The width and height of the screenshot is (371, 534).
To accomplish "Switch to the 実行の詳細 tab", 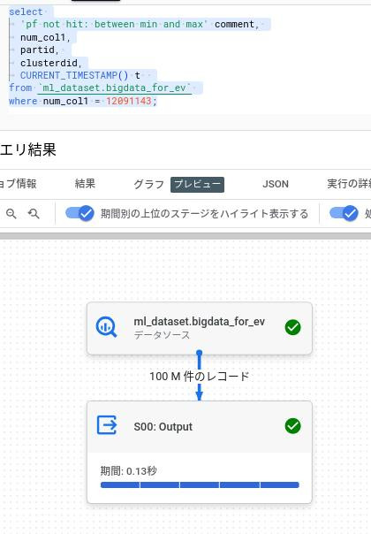I will (349, 184).
